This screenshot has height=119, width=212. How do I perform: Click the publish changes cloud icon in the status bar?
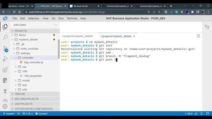coord(19,114)
